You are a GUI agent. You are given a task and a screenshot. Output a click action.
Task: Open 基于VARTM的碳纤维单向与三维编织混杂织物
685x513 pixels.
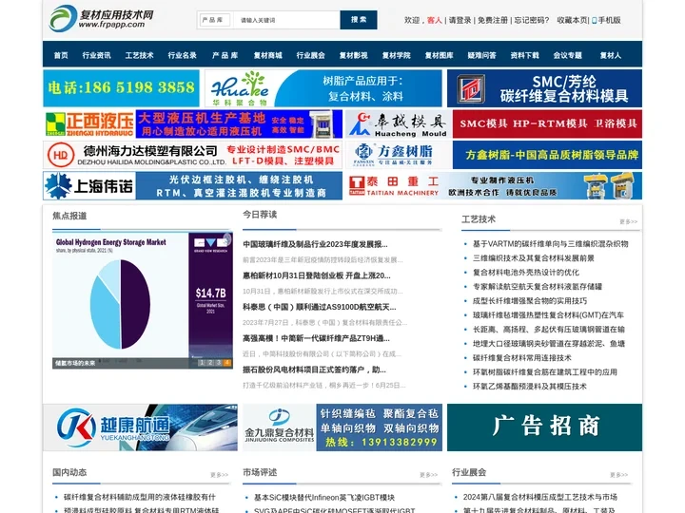point(551,244)
